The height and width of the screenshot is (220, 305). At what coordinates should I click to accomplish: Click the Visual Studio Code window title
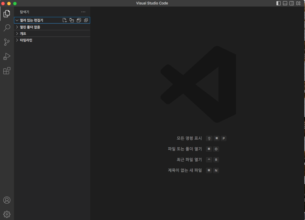pyautogui.click(x=152, y=3)
